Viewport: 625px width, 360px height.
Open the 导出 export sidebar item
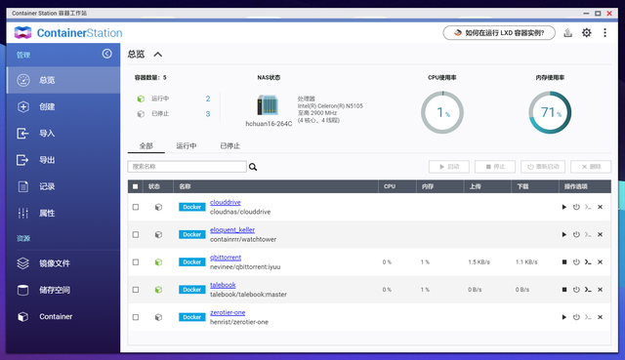pos(63,160)
